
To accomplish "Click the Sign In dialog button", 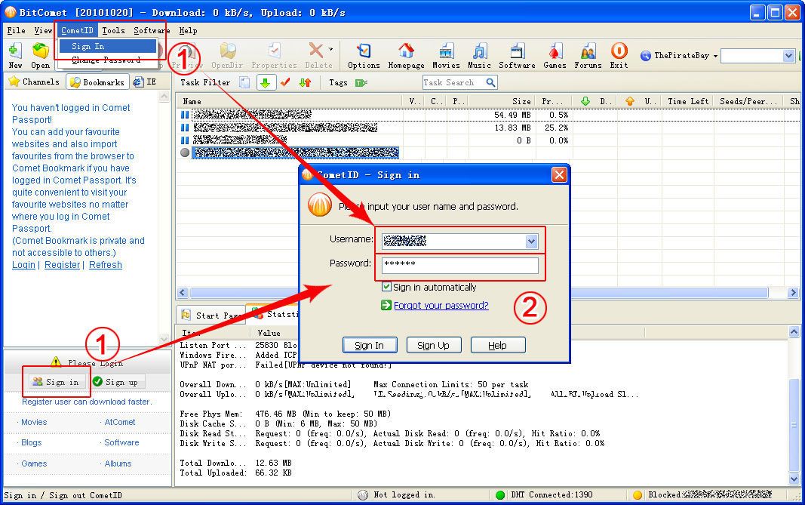I will coord(370,345).
